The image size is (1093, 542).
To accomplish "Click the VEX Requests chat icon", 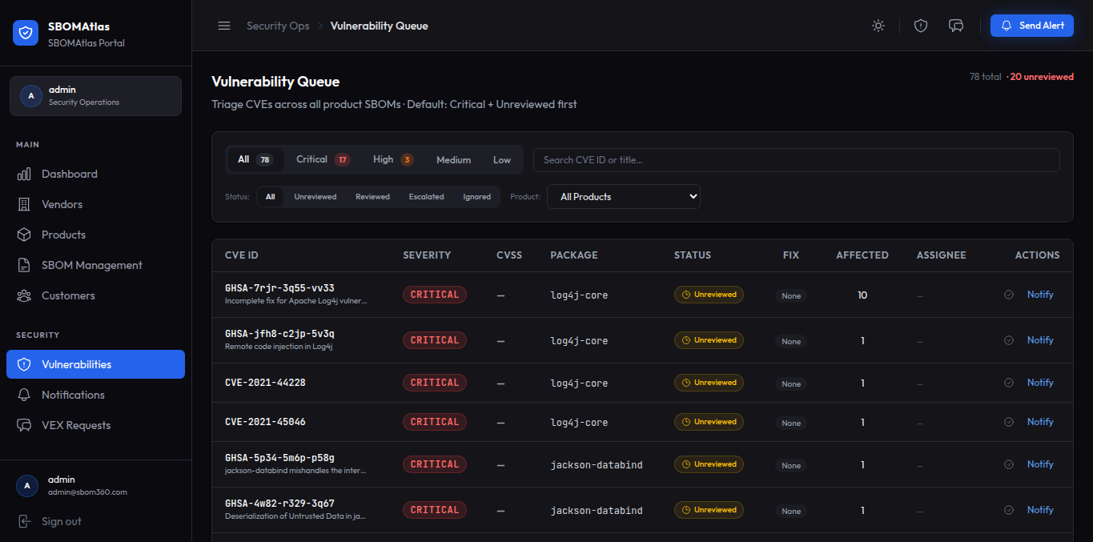I will [x=25, y=425].
